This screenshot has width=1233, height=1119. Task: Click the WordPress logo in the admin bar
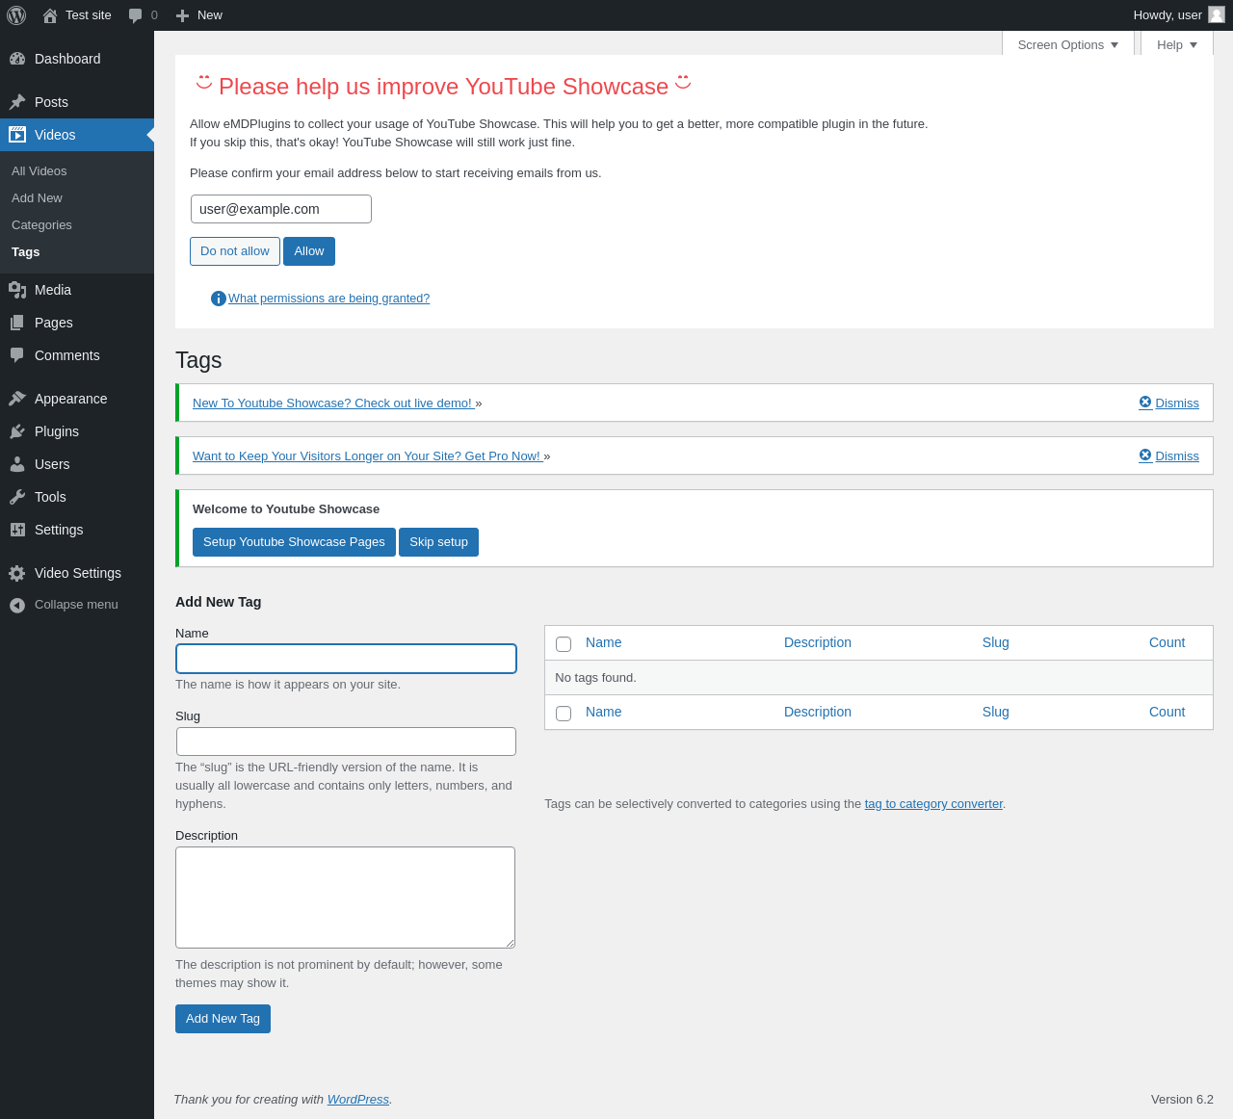click(16, 15)
